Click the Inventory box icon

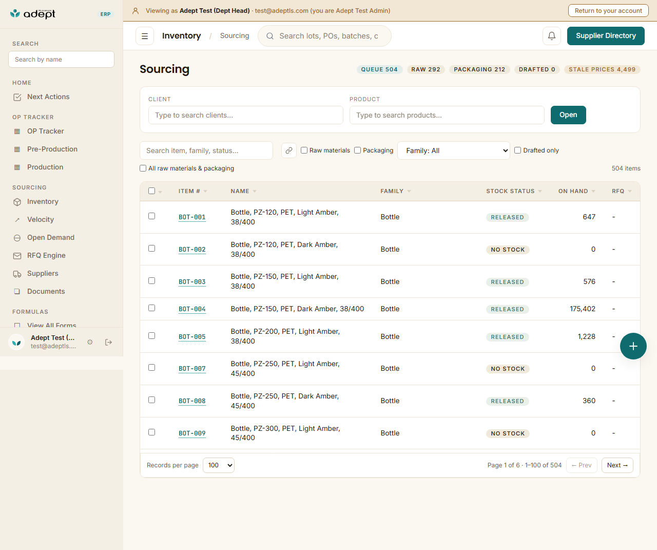point(17,202)
